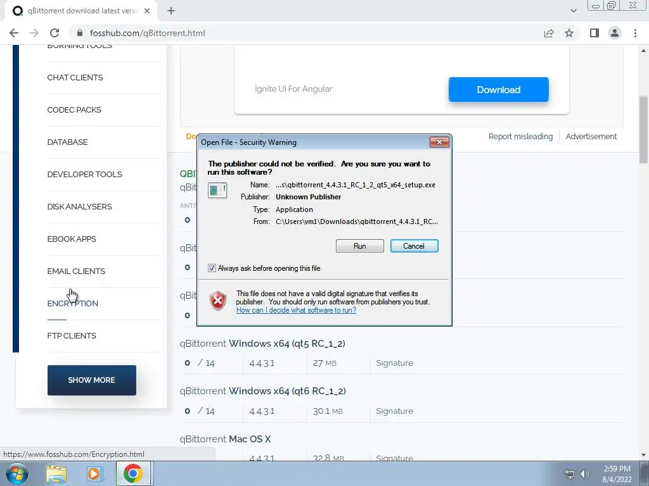649x486 pixels.
Task: Close the qBittorrent download tab
Action: [x=147, y=11]
